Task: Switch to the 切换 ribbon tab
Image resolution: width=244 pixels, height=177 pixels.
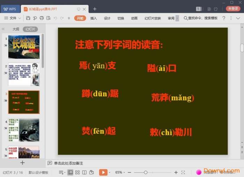Action: pyautogui.click(x=121, y=18)
